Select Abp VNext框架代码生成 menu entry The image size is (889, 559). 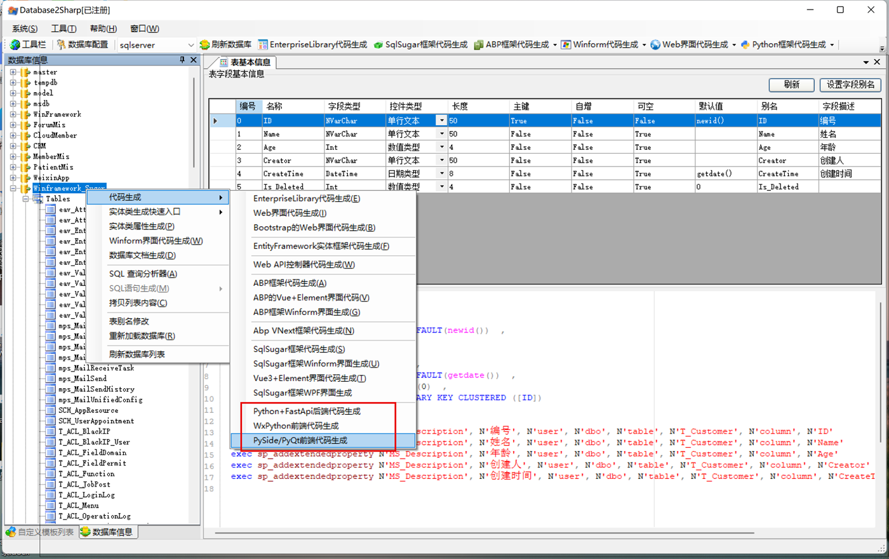[x=323, y=330]
